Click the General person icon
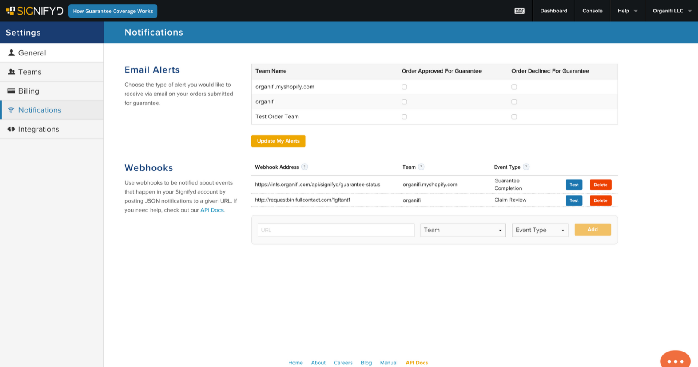Viewport: 698px width, 367px height. tap(12, 52)
